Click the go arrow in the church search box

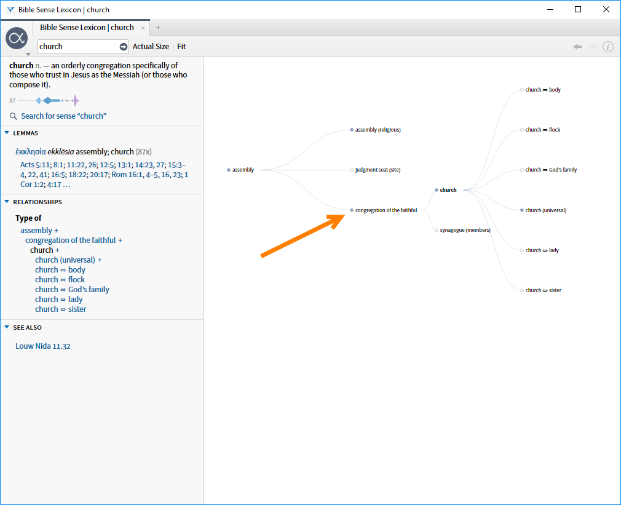click(x=124, y=47)
